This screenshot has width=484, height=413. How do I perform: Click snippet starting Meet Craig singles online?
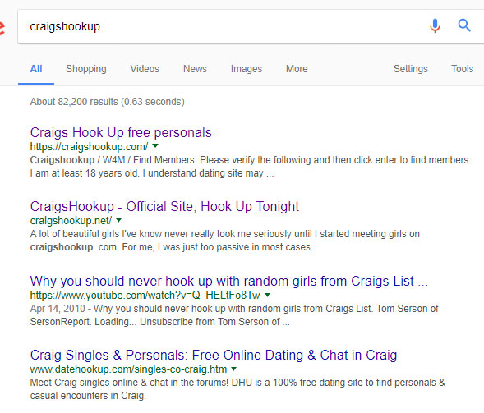pos(237,389)
